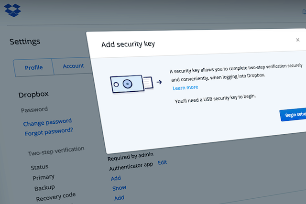Close the Add security key dialog
Viewport: 306px width, 204px height.
(x=297, y=40)
